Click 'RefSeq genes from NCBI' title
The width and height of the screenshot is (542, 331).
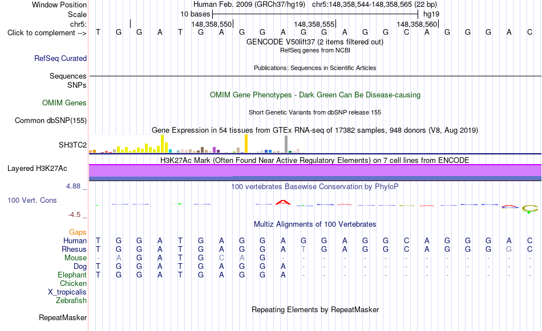(316, 50)
